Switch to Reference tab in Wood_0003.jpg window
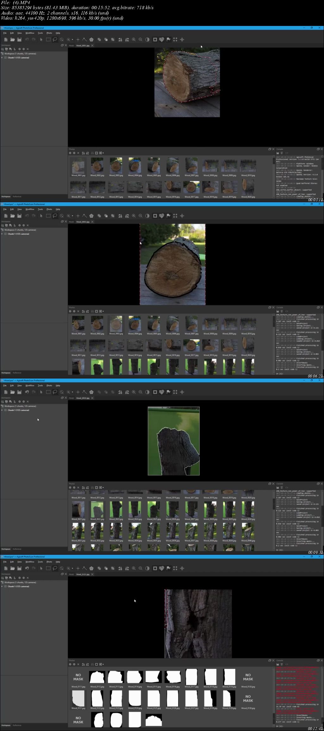The image size is (324, 731). coord(17,373)
